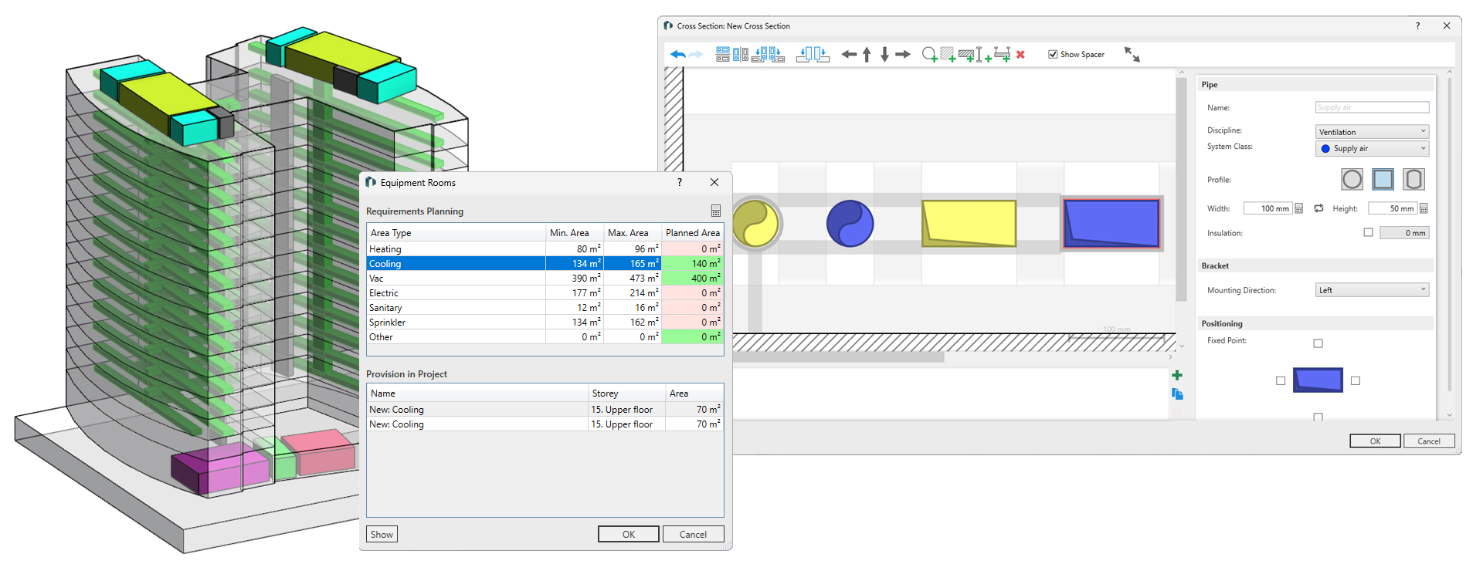
Task: Click the Width input field
Action: (1268, 208)
